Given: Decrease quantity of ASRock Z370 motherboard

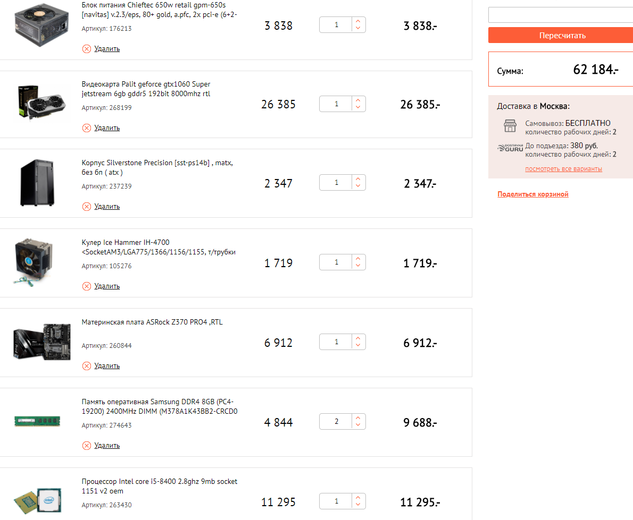Looking at the screenshot, I should pyautogui.click(x=358, y=346).
